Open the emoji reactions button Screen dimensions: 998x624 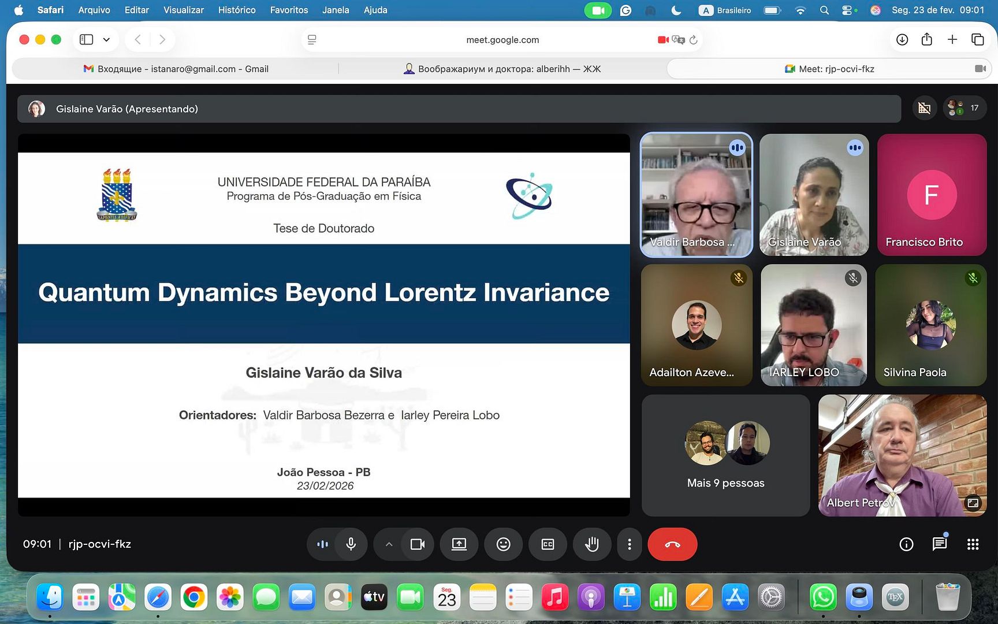pyautogui.click(x=503, y=544)
